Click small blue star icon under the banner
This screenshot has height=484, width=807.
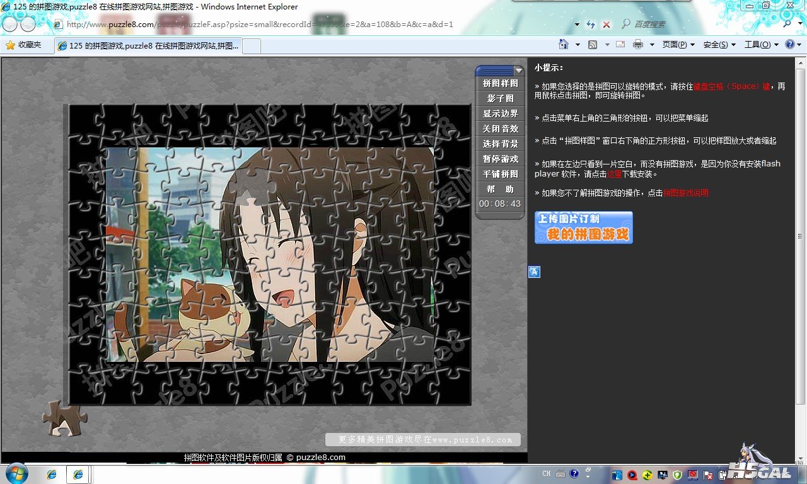[x=534, y=272]
